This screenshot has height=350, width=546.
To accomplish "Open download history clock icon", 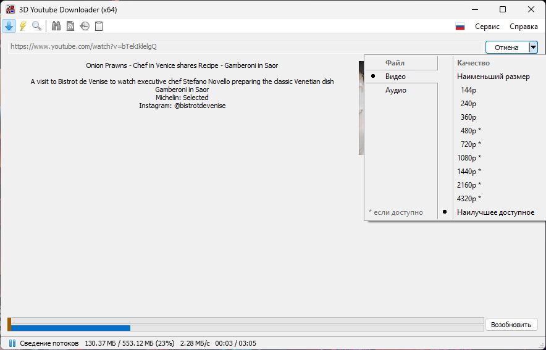I will tap(85, 26).
